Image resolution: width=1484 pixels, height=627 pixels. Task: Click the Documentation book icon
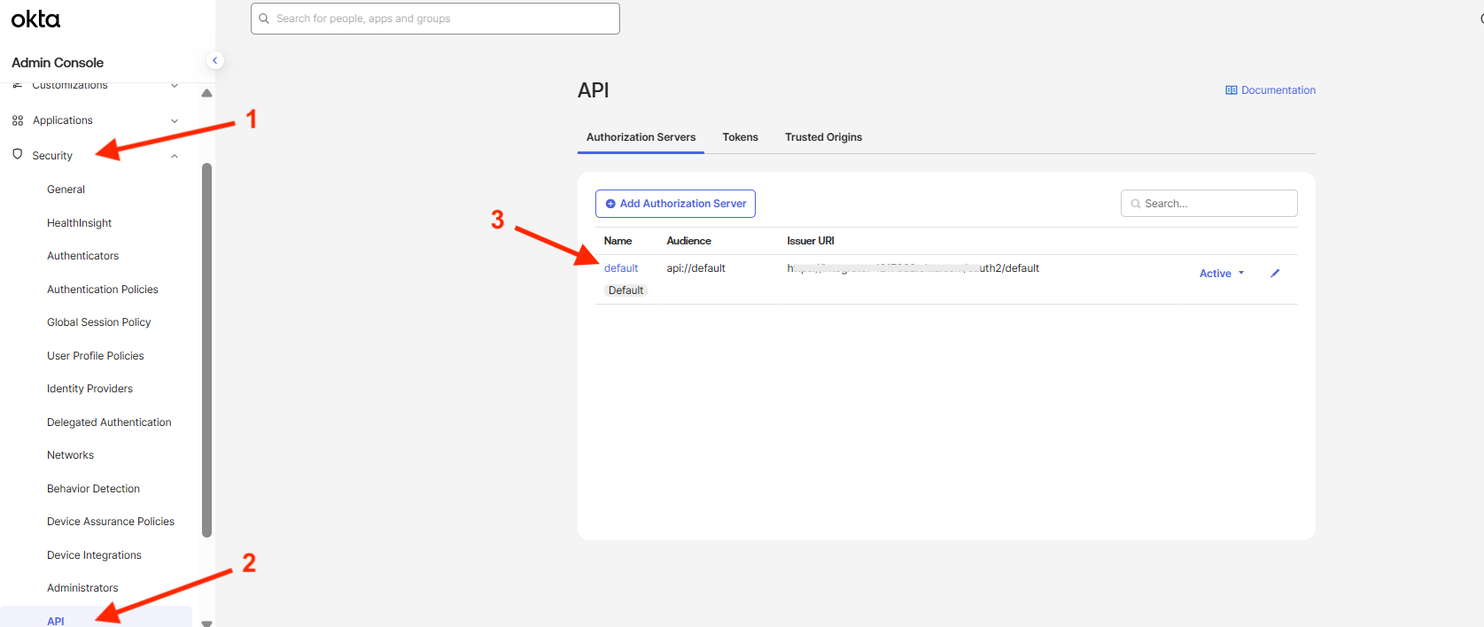pos(1231,90)
